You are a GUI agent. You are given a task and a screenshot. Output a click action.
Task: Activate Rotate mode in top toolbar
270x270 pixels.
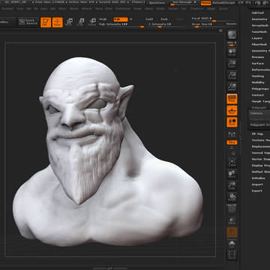click(x=92, y=22)
